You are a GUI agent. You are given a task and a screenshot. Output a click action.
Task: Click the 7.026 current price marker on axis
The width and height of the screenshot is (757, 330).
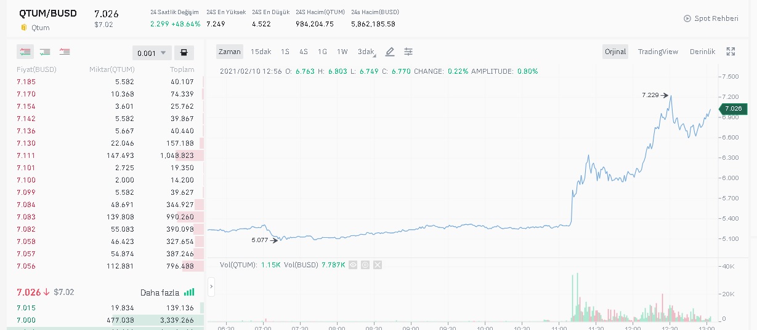[x=734, y=109]
